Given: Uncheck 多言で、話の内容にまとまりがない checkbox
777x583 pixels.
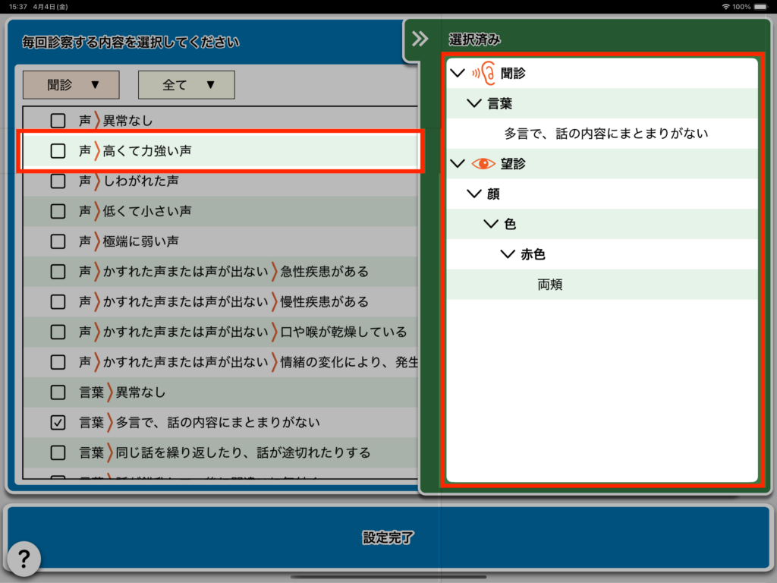Looking at the screenshot, I should tap(58, 423).
